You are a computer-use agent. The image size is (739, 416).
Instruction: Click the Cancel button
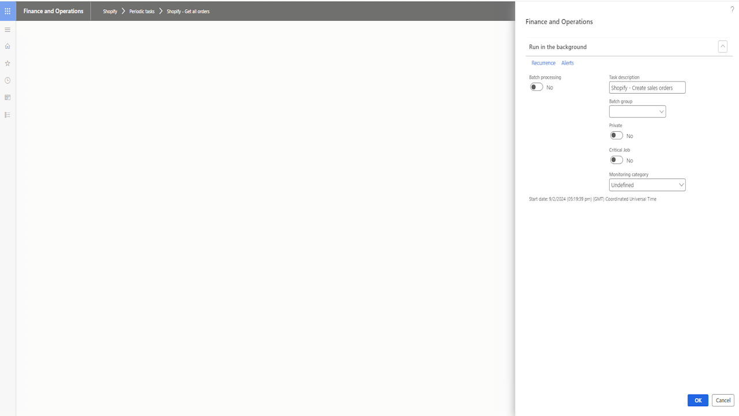click(723, 400)
